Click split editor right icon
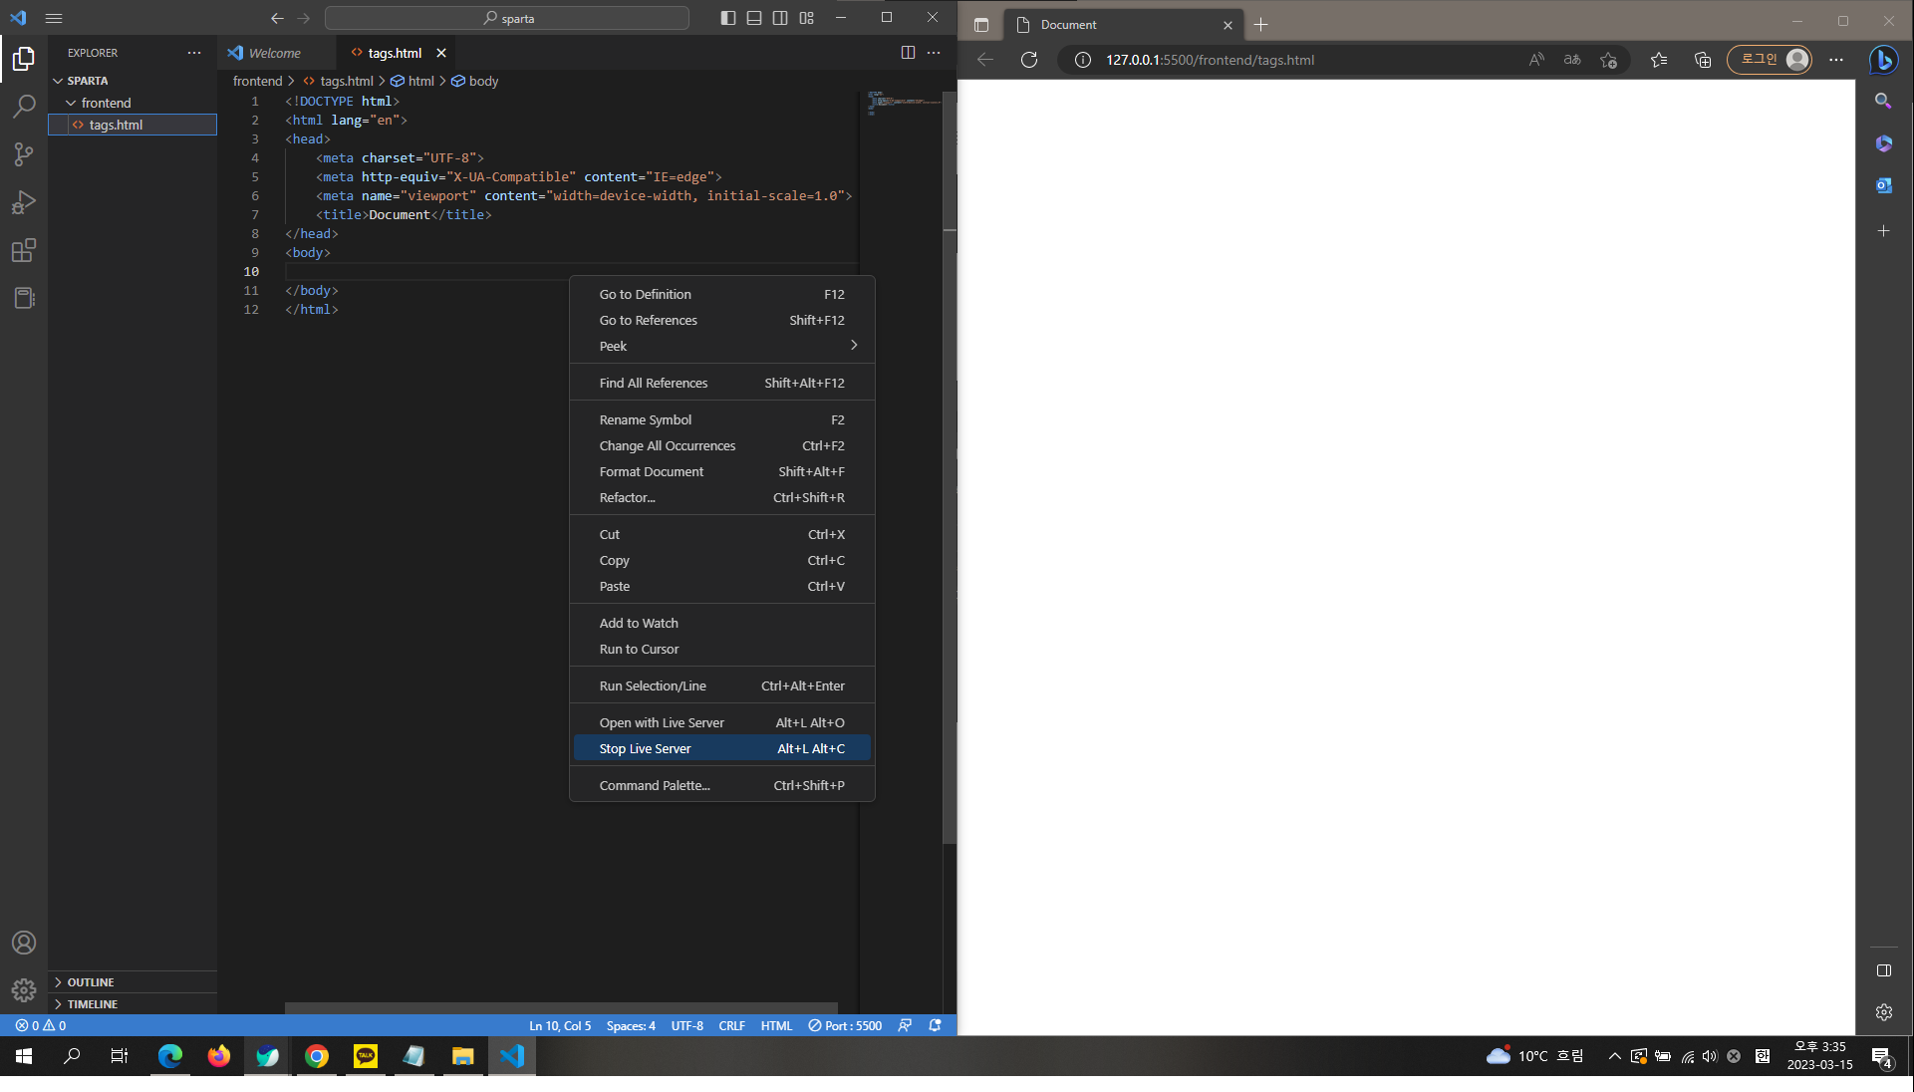1914x1092 pixels. (x=908, y=53)
